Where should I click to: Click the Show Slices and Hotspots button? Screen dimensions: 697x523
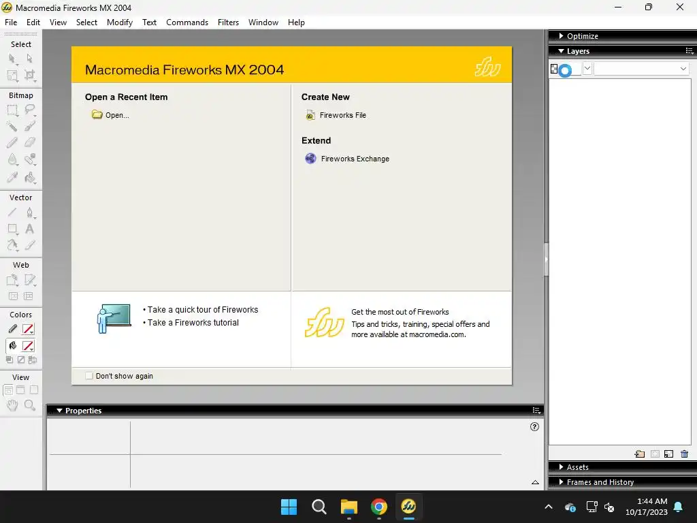point(29,296)
